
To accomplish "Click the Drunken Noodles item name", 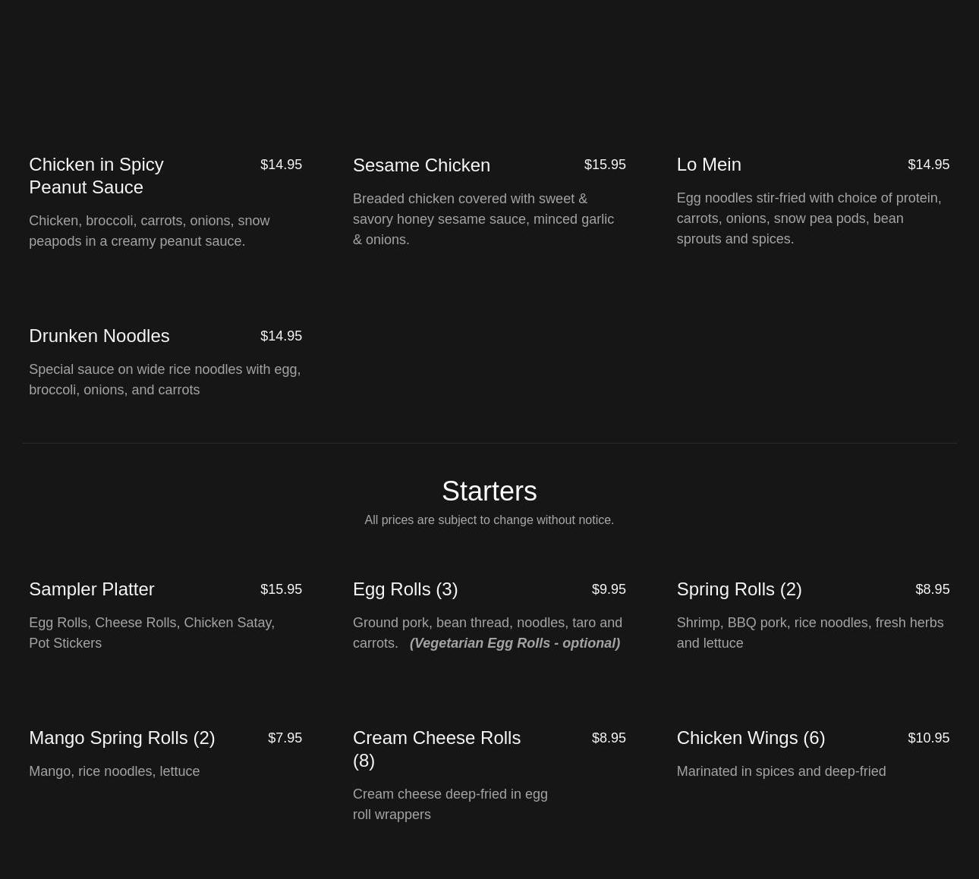I will tap(99, 336).
